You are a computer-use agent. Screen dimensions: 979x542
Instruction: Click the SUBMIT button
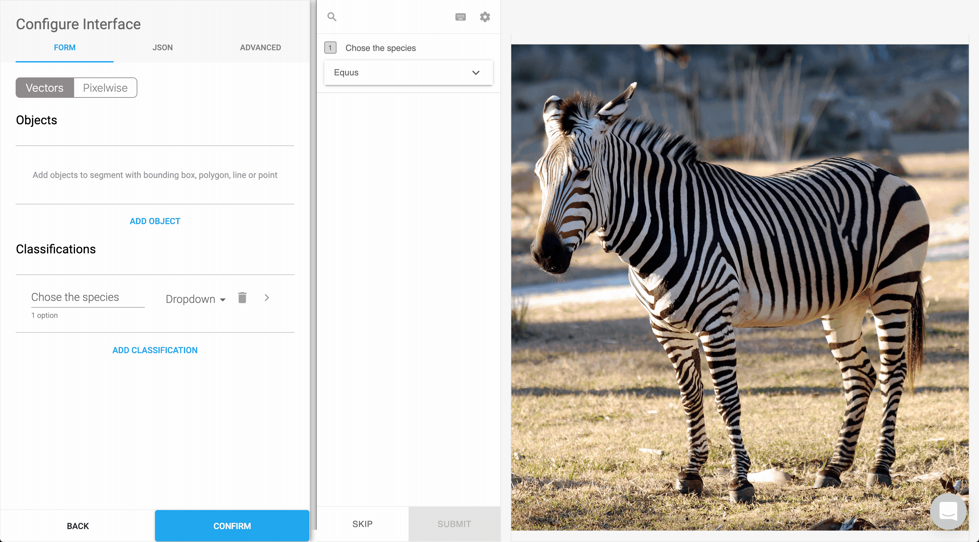[x=454, y=524]
